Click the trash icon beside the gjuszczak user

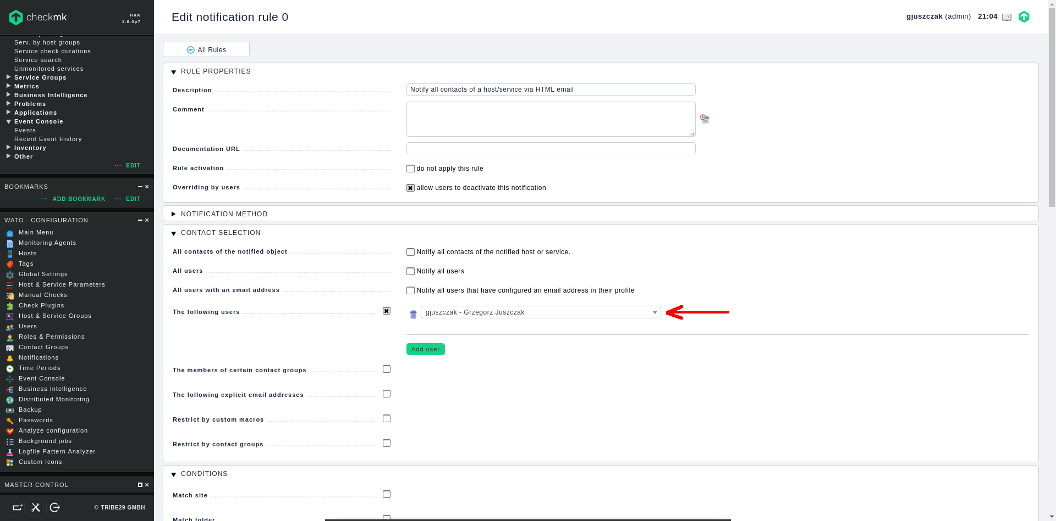413,315
